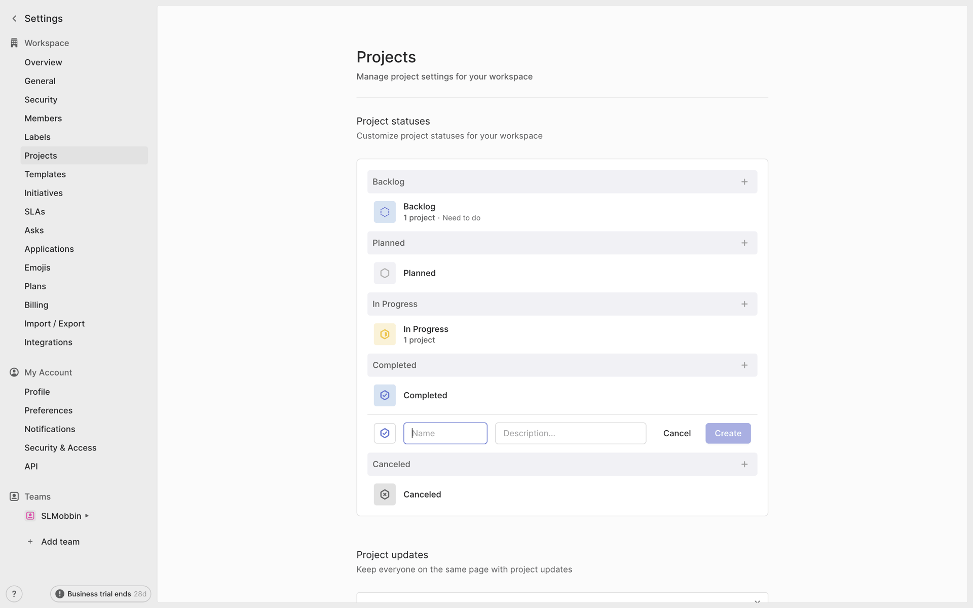Add a status to Completed group
The height and width of the screenshot is (608, 973).
point(744,365)
